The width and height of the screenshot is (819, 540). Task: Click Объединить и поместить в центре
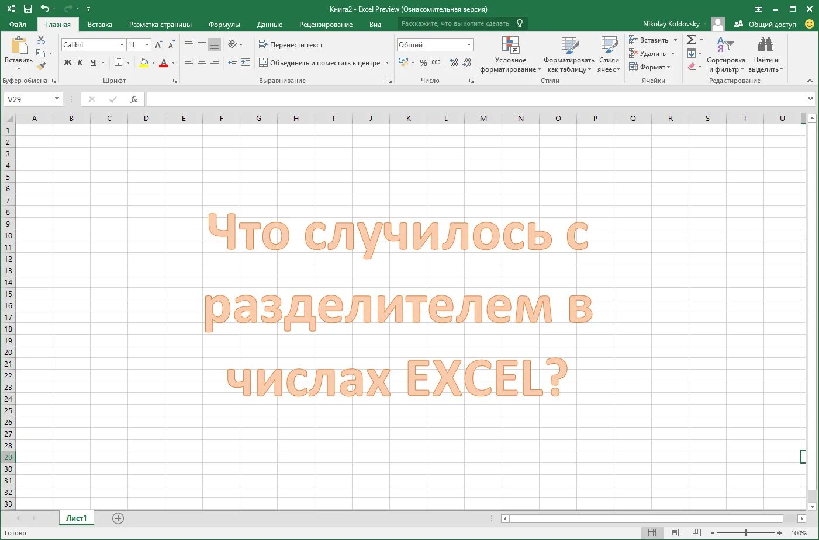coord(320,62)
